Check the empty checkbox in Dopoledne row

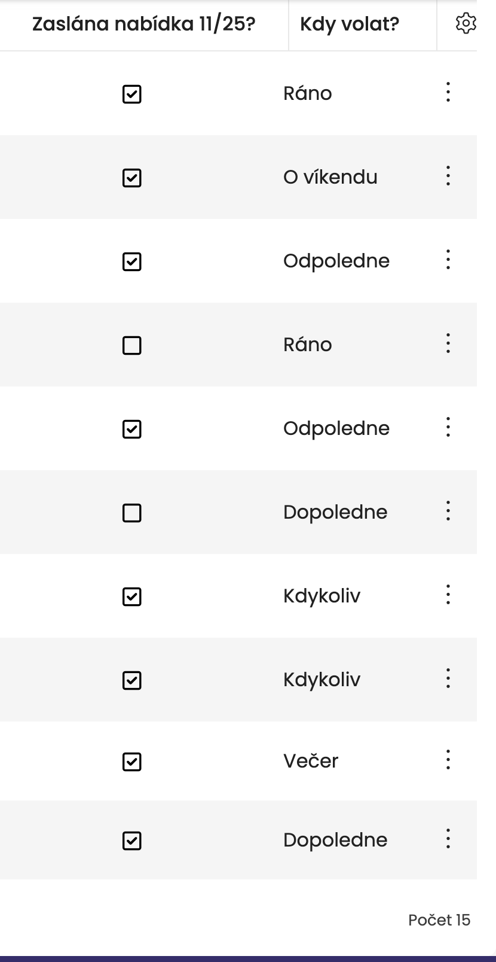[x=131, y=513]
